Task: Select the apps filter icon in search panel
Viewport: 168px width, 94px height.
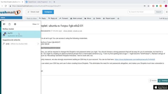Action: 4,24
